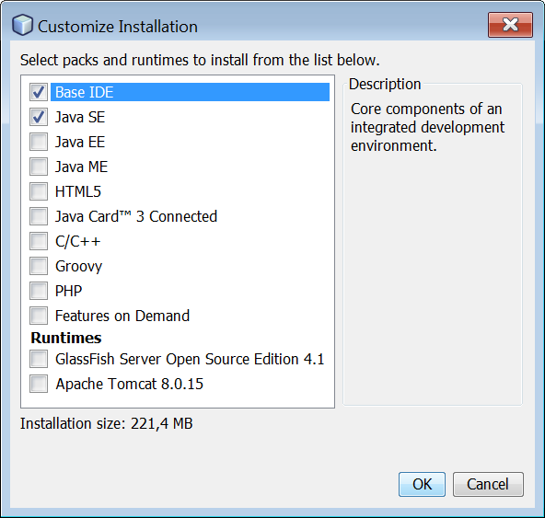Tick the Features on Demand checkbox

click(39, 316)
